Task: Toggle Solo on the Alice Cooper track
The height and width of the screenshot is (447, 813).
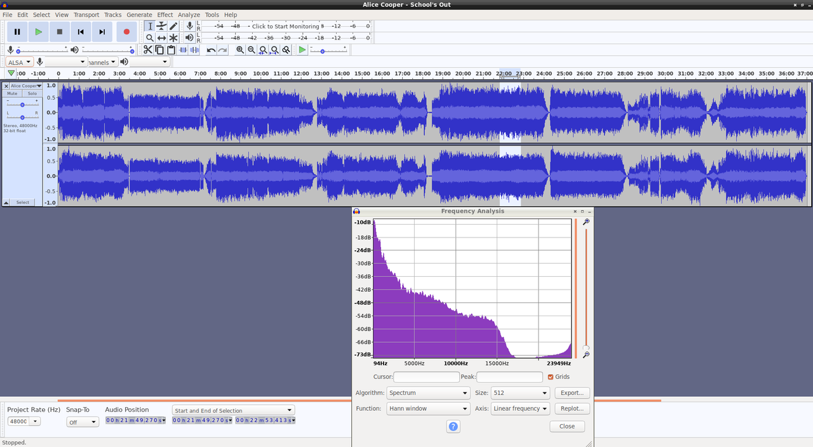Action: [x=32, y=93]
